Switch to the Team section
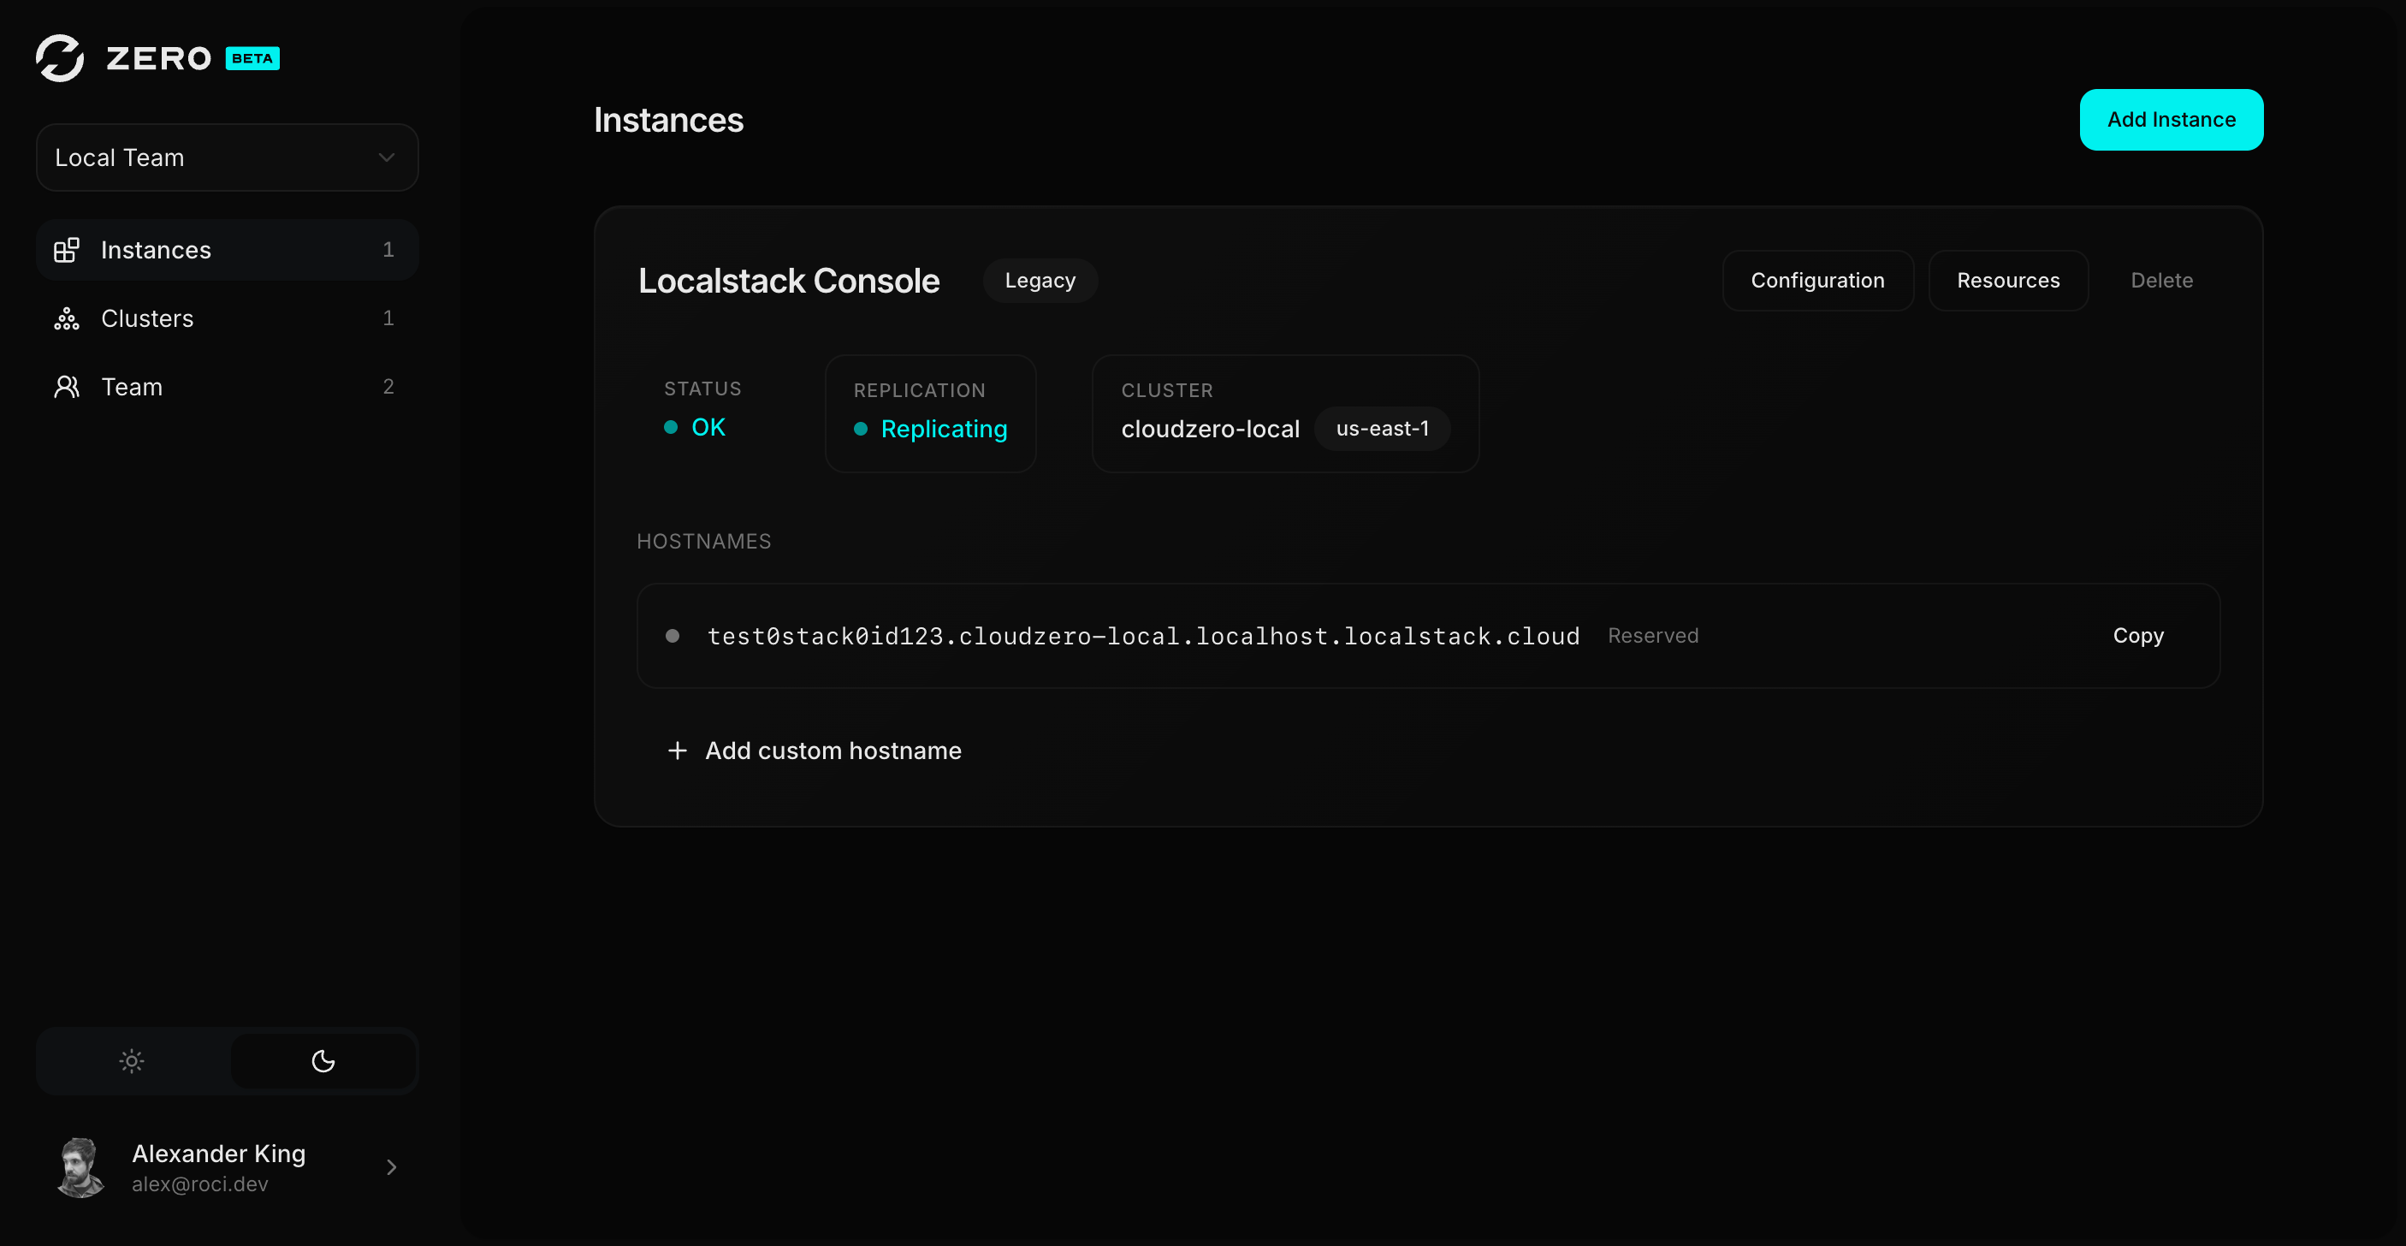The width and height of the screenshot is (2406, 1246). pos(131,387)
